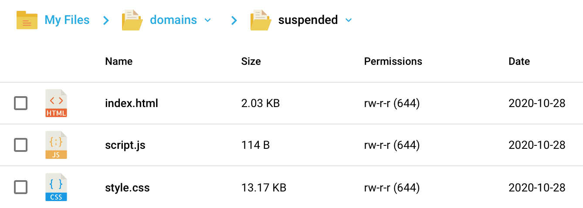Viewport: 583px width, 208px height.
Task: Check the box next to style.css
Action: [x=21, y=187]
